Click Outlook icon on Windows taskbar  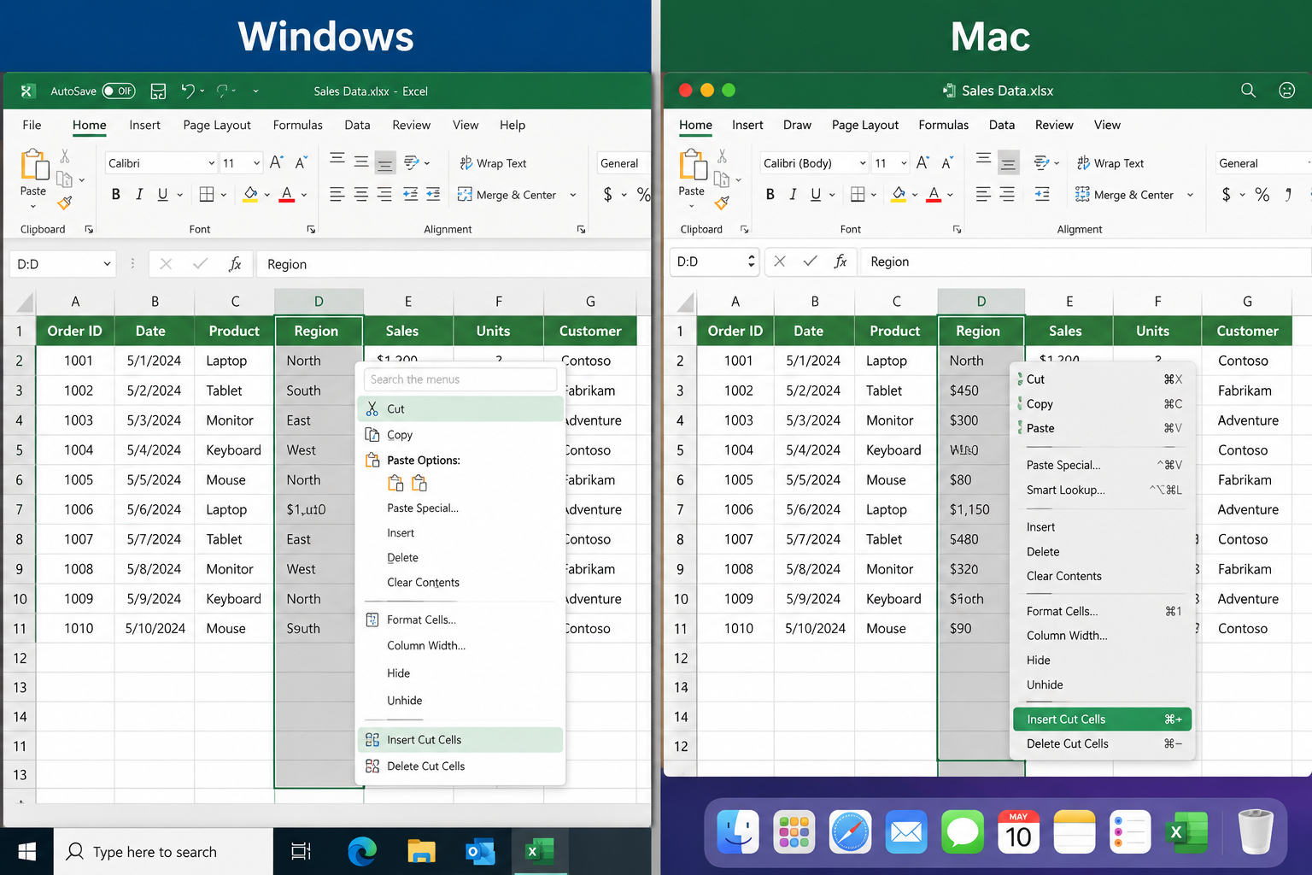(479, 852)
